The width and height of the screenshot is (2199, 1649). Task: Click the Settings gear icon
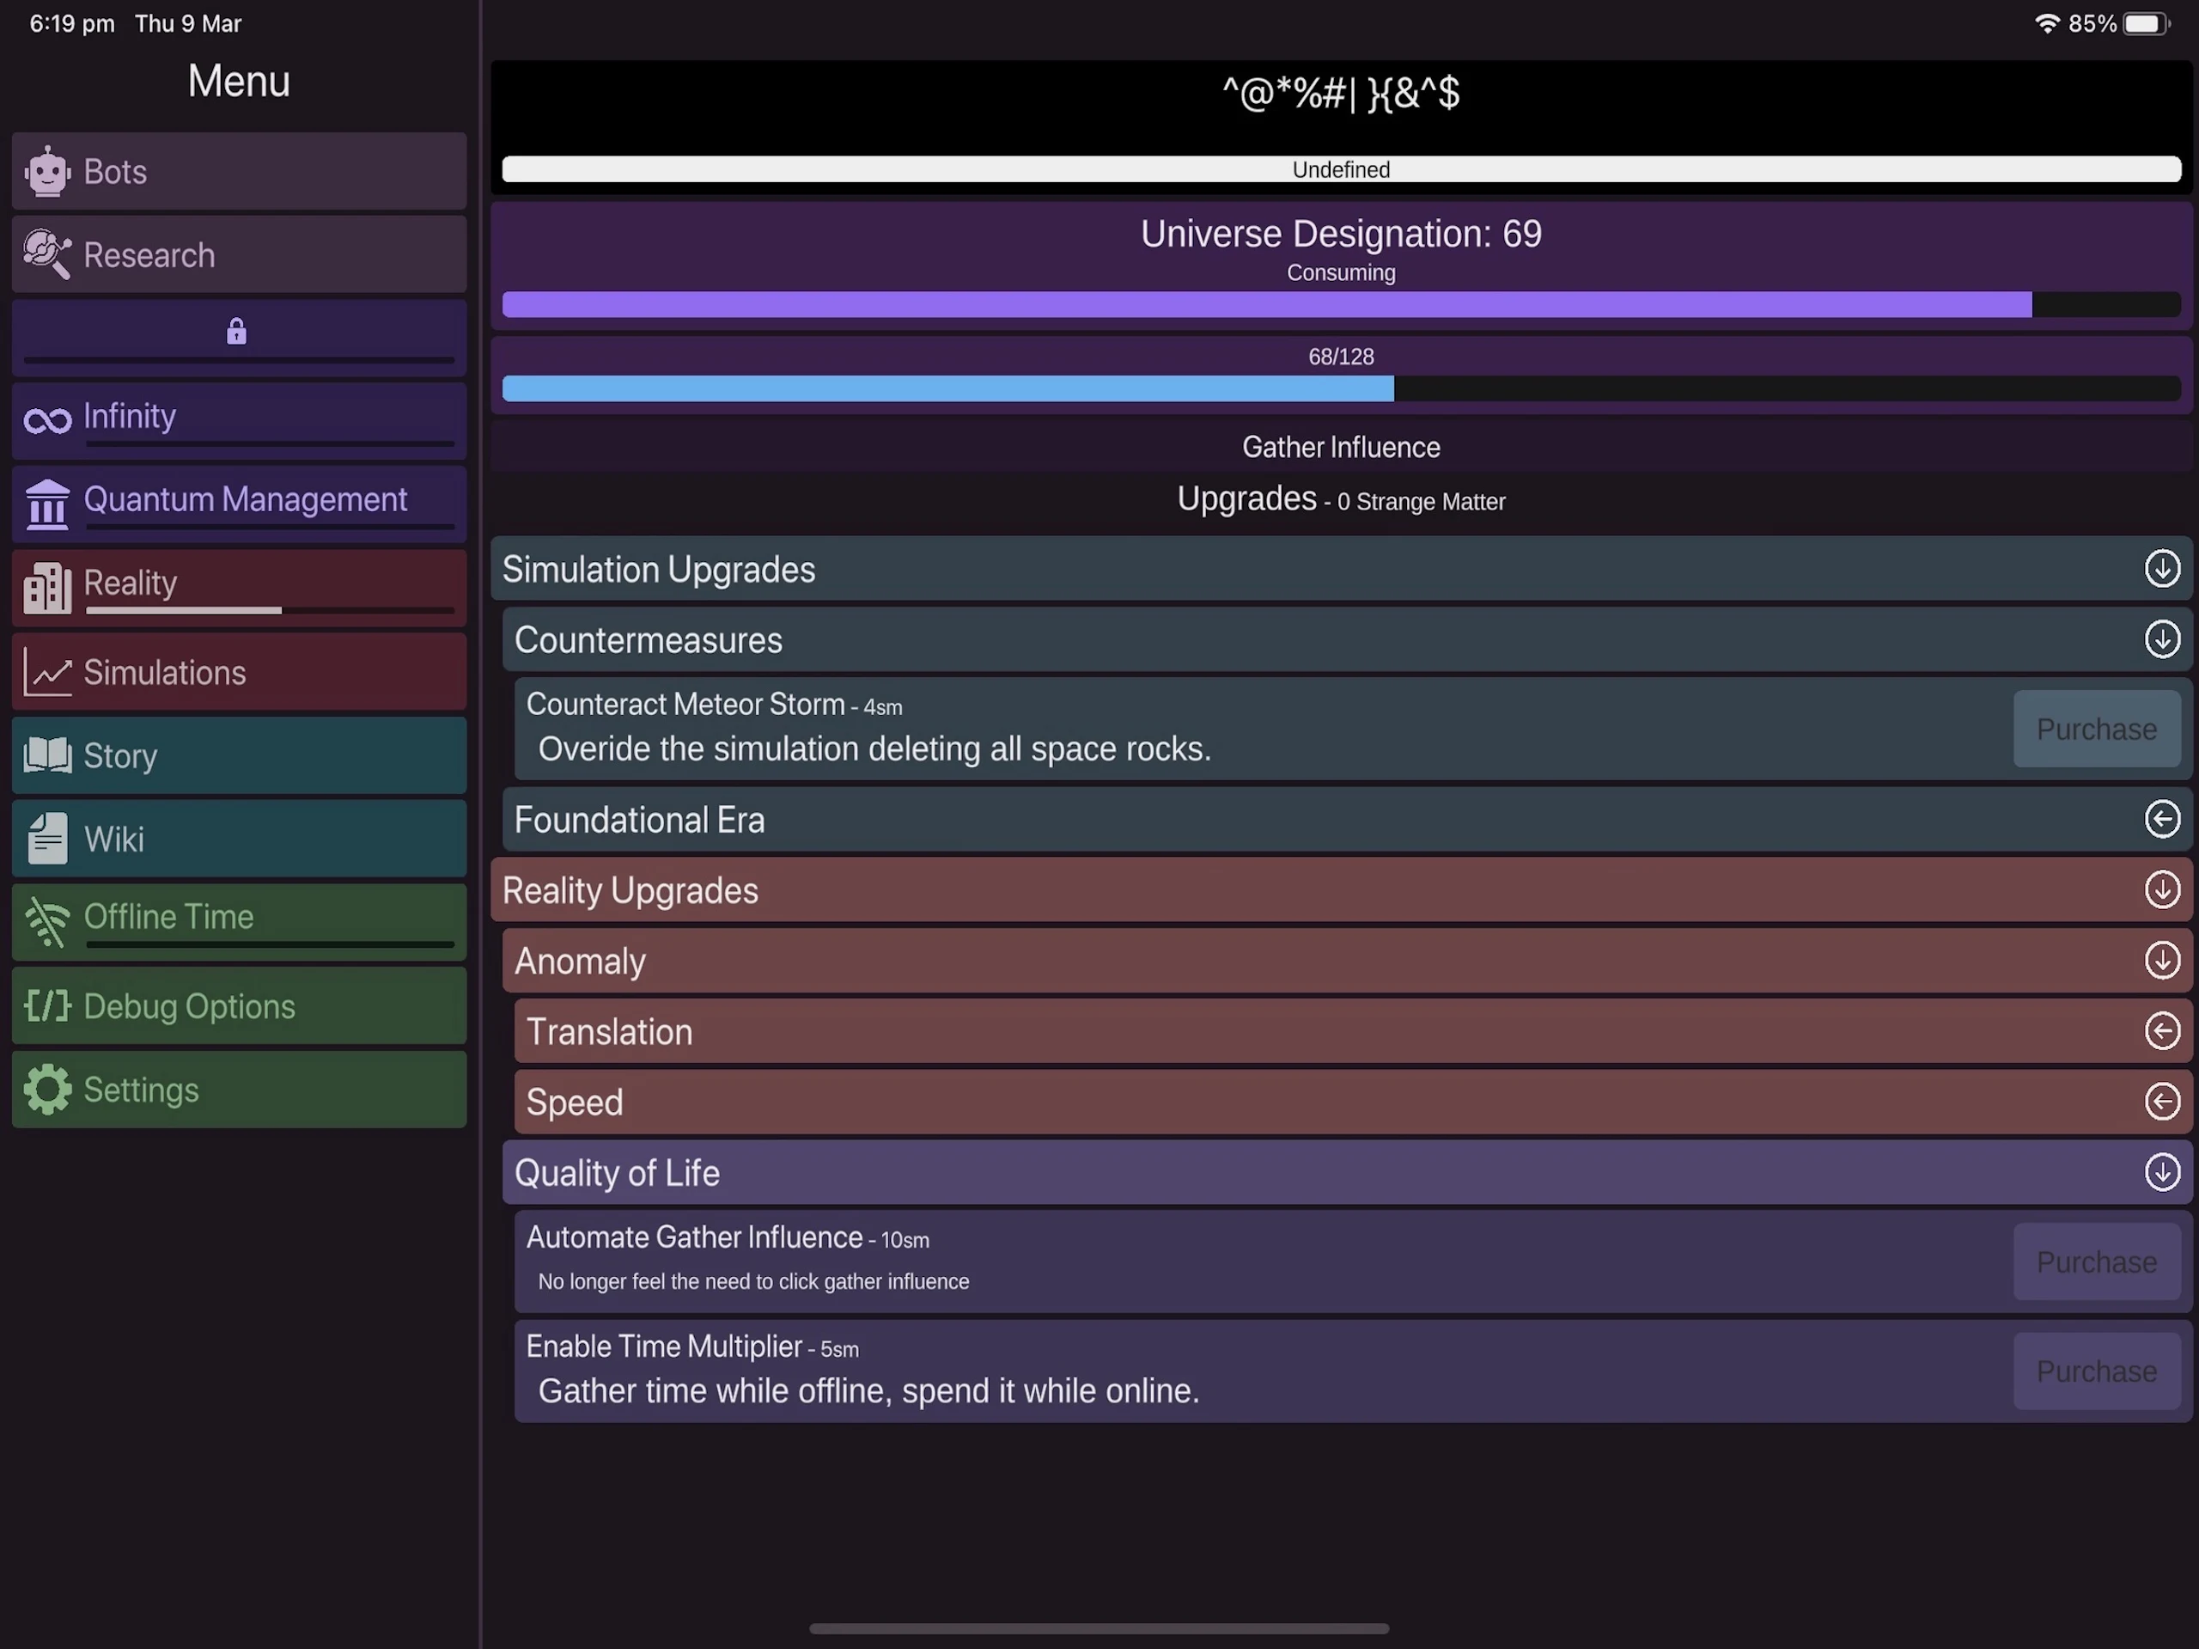pos(46,1090)
